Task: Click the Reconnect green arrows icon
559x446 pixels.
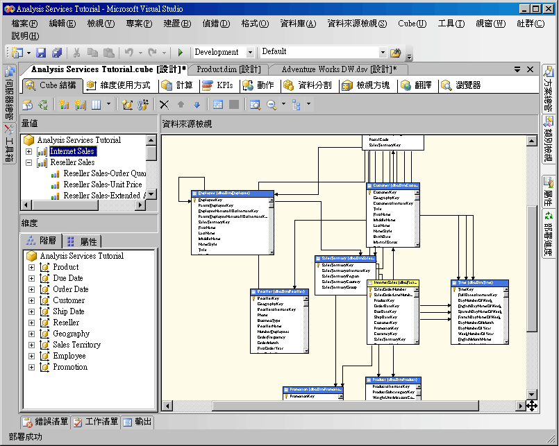Action: [43, 105]
